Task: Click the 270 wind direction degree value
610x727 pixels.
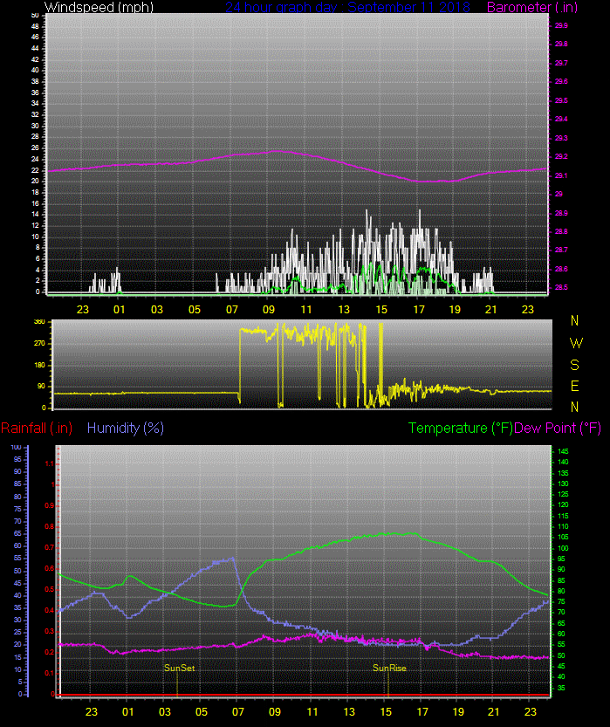Action: (39, 344)
